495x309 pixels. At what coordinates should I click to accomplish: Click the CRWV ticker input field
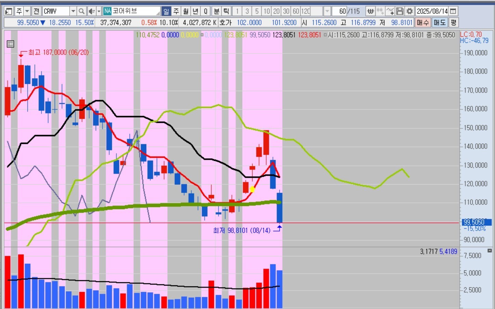point(56,11)
